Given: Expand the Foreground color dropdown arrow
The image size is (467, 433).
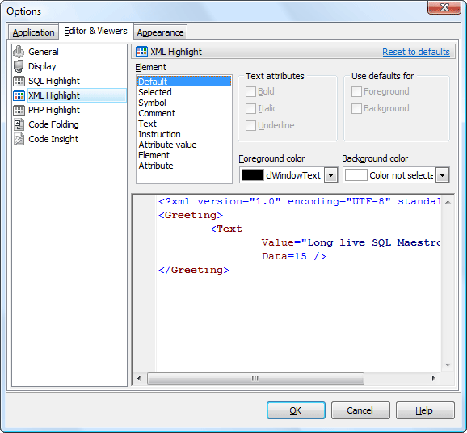Looking at the screenshot, I should (330, 175).
